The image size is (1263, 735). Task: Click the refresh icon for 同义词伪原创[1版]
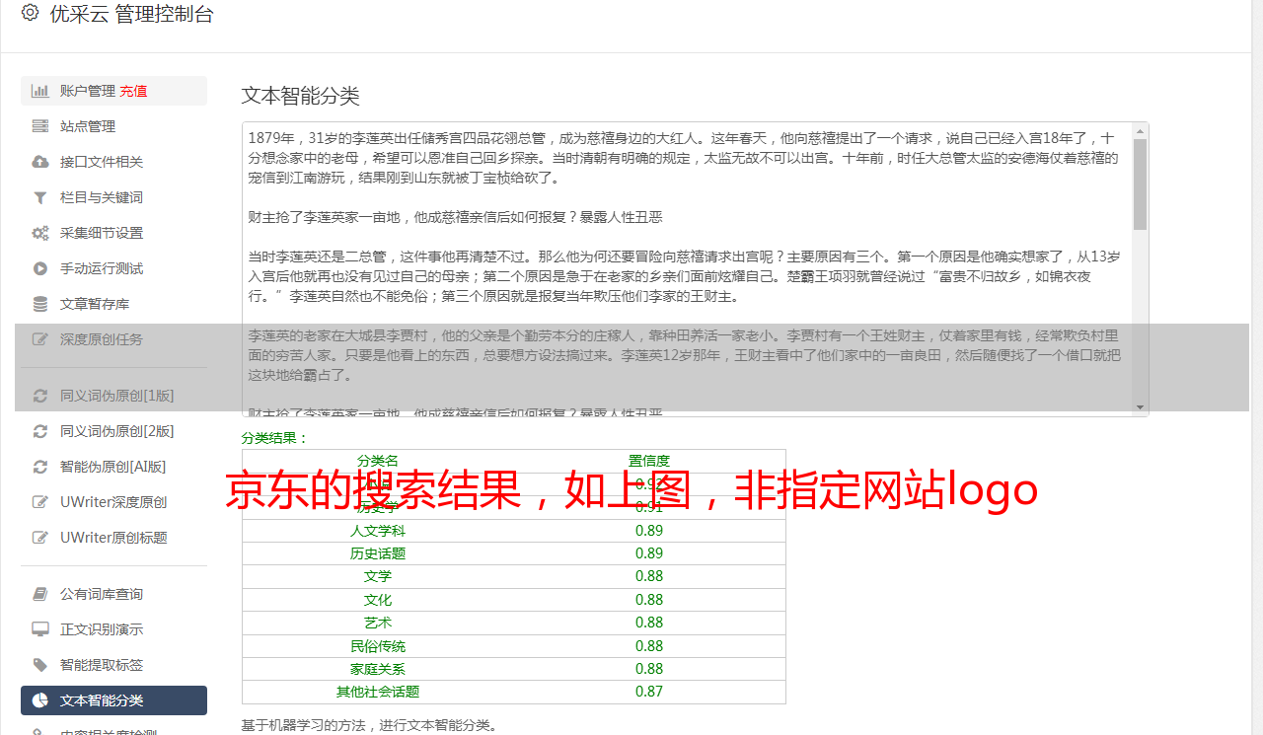[x=40, y=396]
